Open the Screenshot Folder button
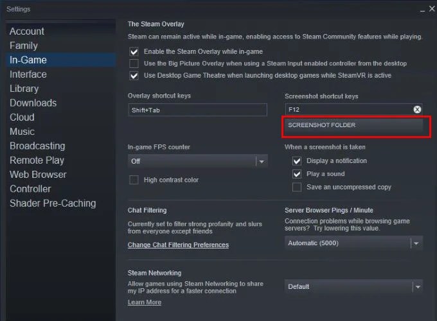The width and height of the screenshot is (437, 321). click(353, 125)
